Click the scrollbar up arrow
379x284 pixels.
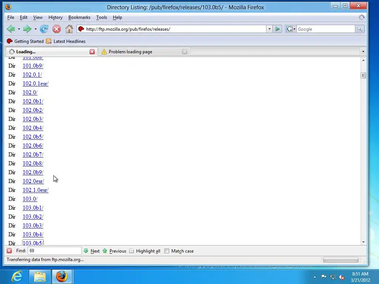click(x=363, y=60)
